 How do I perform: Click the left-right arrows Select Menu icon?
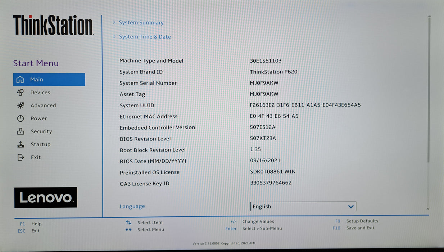128,229
